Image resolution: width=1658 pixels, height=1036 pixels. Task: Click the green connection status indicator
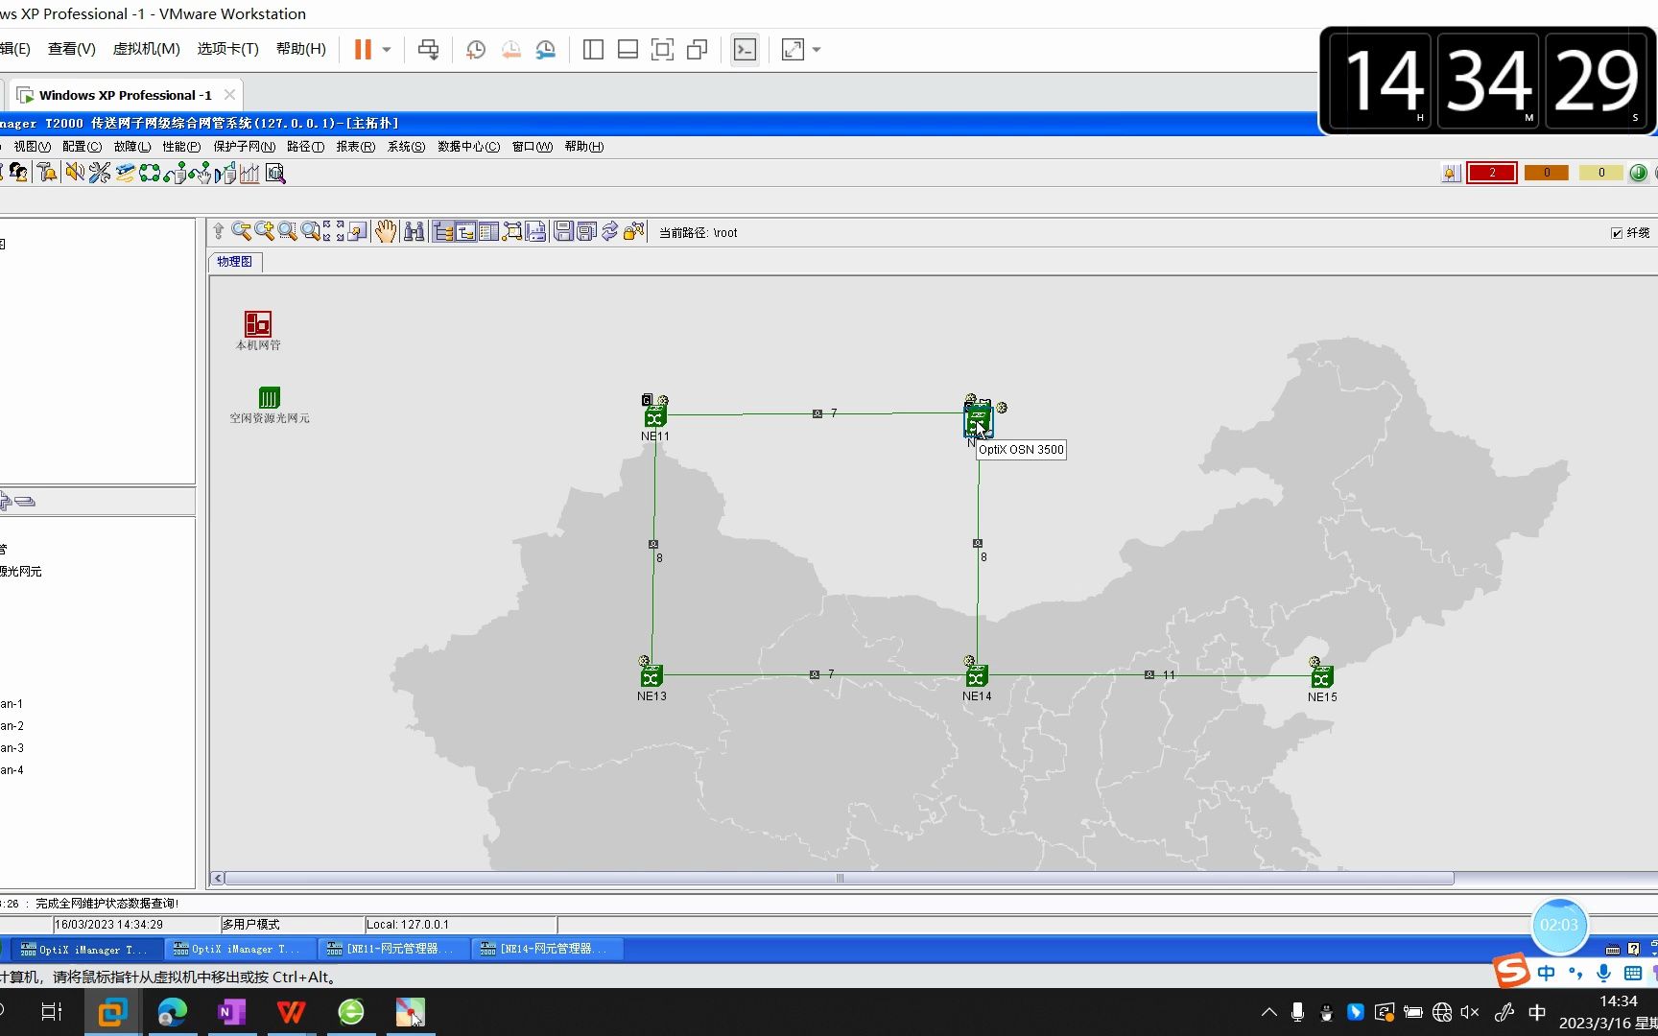pyautogui.click(x=1639, y=173)
